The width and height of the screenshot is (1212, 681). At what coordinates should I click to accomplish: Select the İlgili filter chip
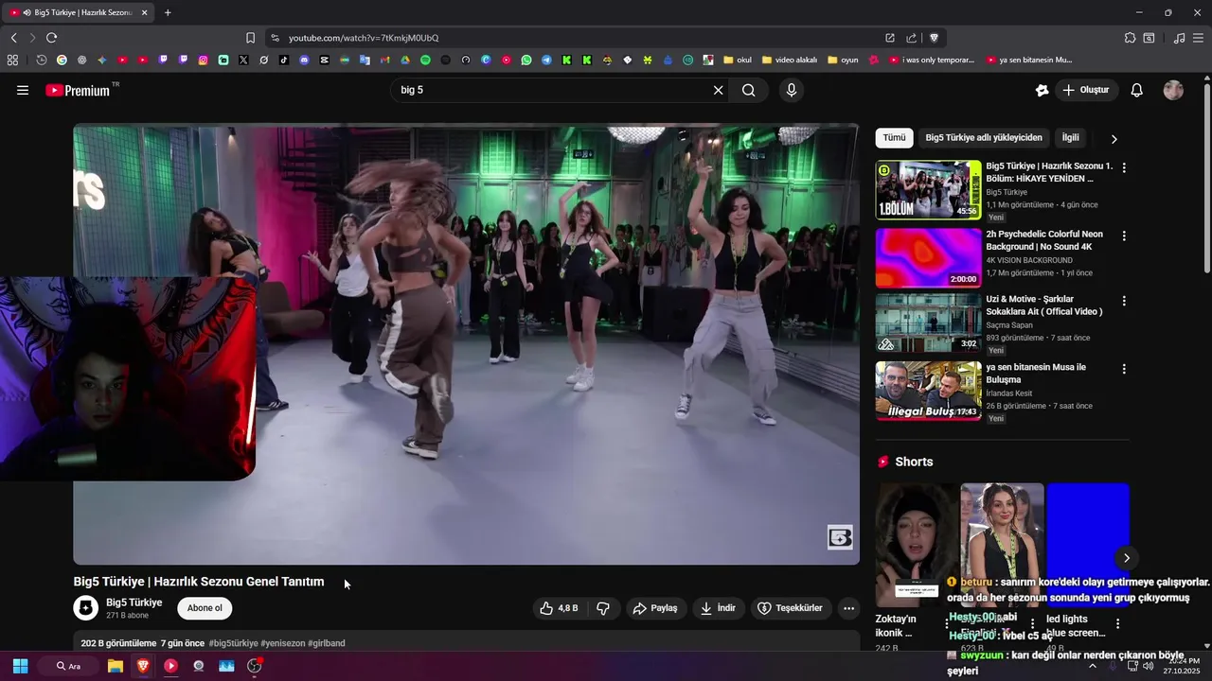[x=1070, y=138]
